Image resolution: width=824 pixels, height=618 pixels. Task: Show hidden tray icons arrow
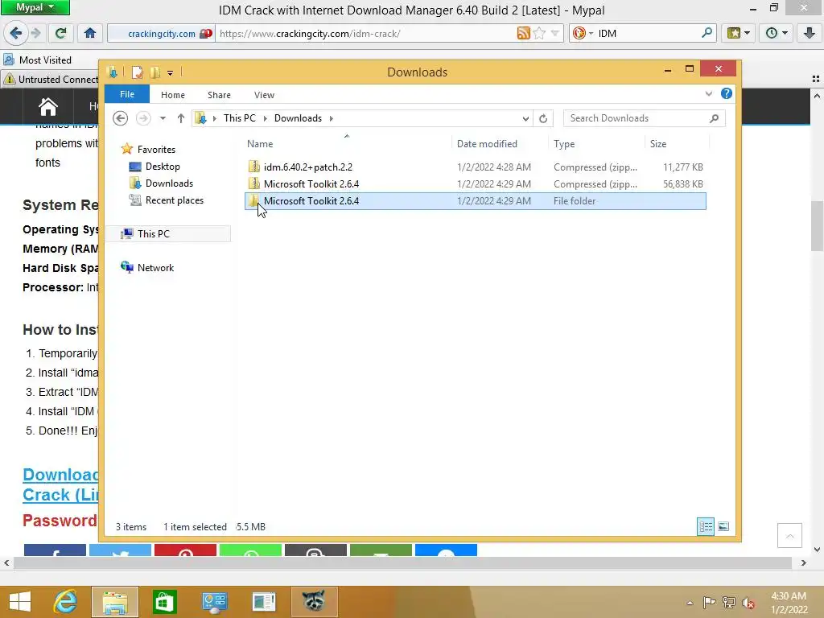tap(690, 603)
